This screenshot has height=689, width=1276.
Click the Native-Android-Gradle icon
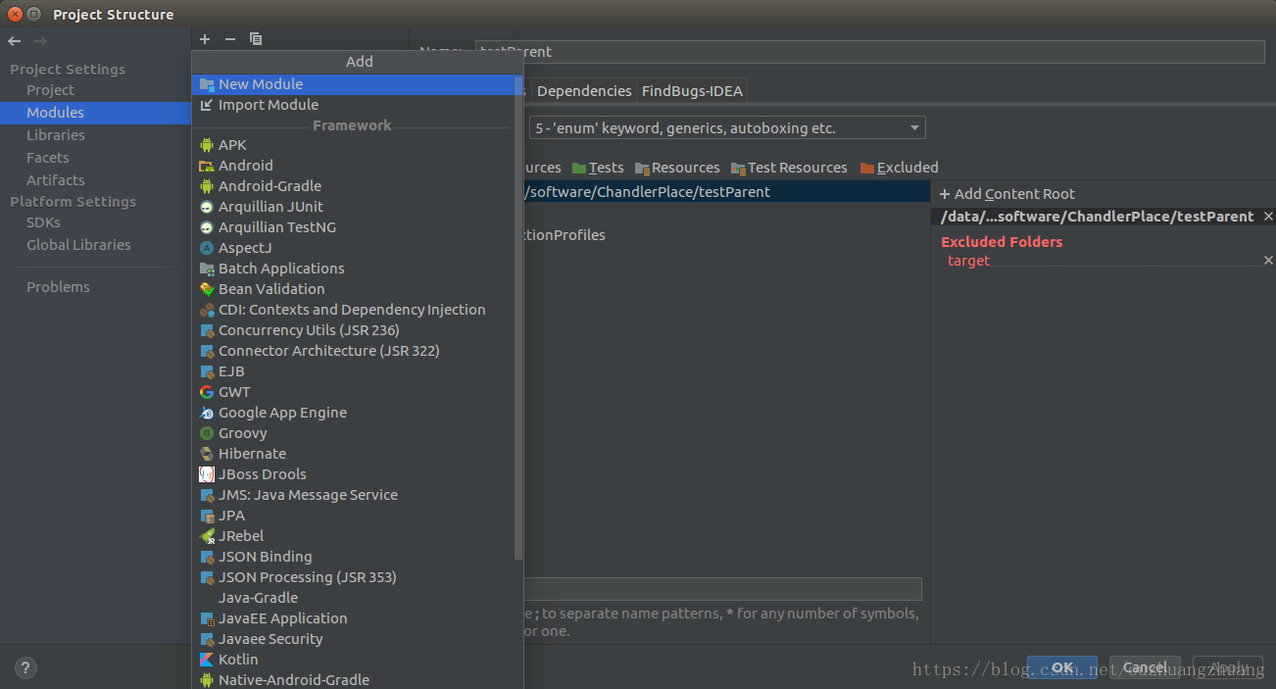tap(207, 680)
